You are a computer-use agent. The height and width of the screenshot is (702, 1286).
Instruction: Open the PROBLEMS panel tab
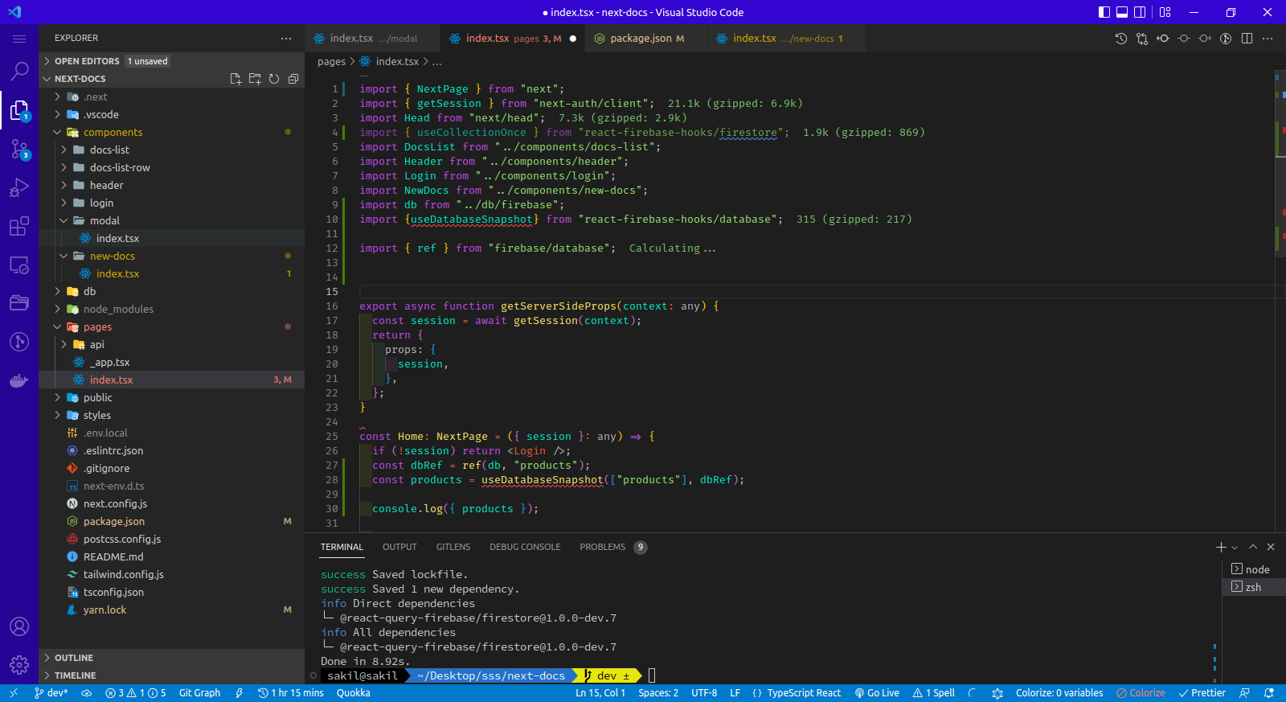613,547
